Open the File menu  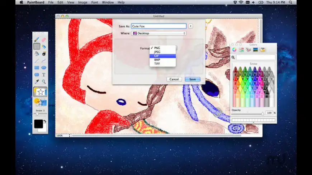click(x=51, y=2)
